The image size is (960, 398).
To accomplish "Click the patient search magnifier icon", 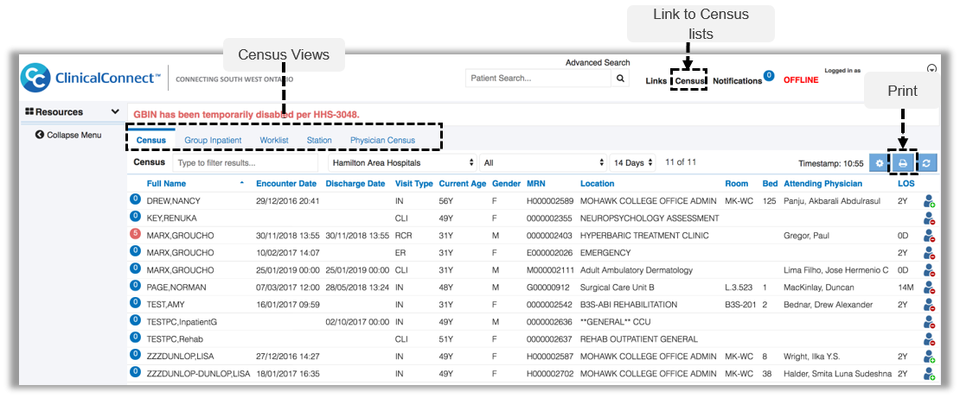I will click(620, 79).
